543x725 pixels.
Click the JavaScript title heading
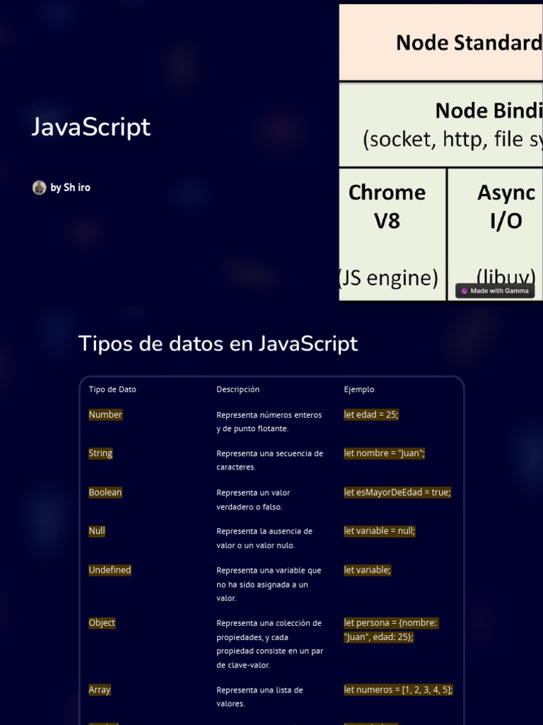point(91,127)
